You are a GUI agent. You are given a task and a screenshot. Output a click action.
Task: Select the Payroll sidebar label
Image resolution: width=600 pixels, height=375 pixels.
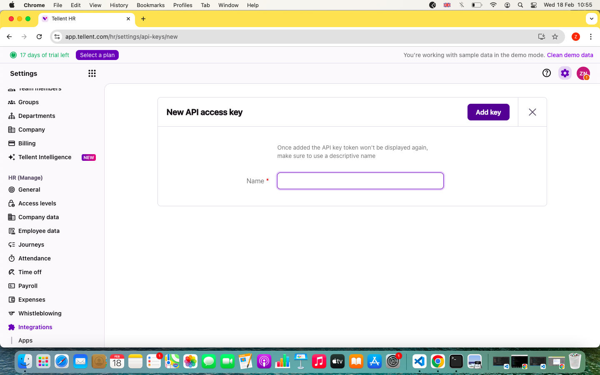point(28,286)
